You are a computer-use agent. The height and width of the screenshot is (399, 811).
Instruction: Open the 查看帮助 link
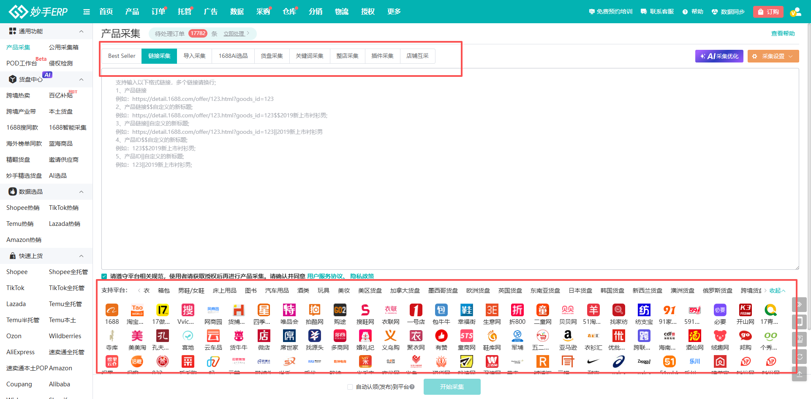pos(783,33)
